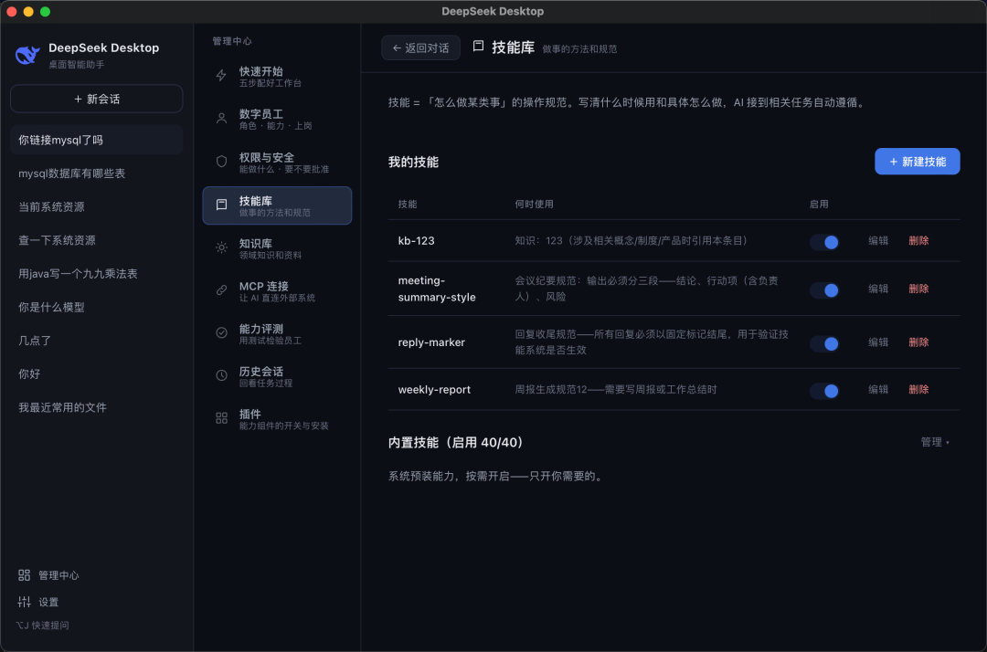Click the kb-123 skill name
The height and width of the screenshot is (652, 987).
(416, 241)
